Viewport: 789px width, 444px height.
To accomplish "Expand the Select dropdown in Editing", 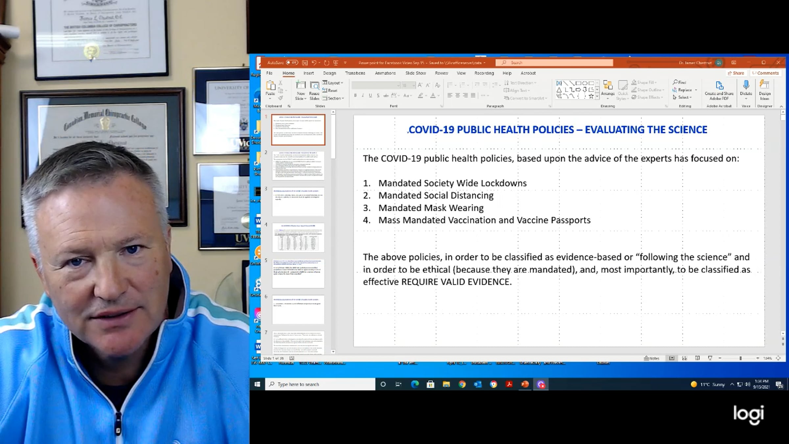I will pos(682,97).
